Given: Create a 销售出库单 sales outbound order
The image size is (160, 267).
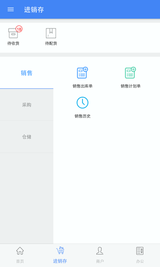Looking at the screenshot, I should coord(83,73).
